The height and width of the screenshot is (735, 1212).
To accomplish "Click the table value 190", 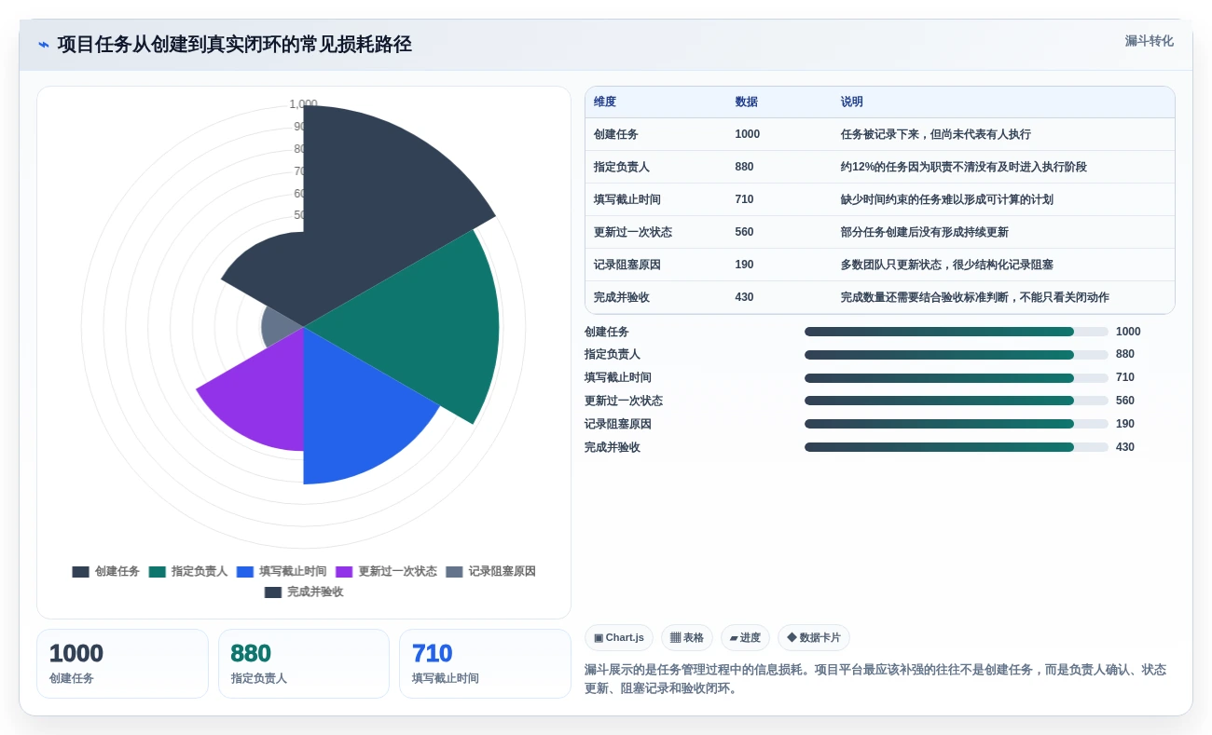I will [744, 265].
